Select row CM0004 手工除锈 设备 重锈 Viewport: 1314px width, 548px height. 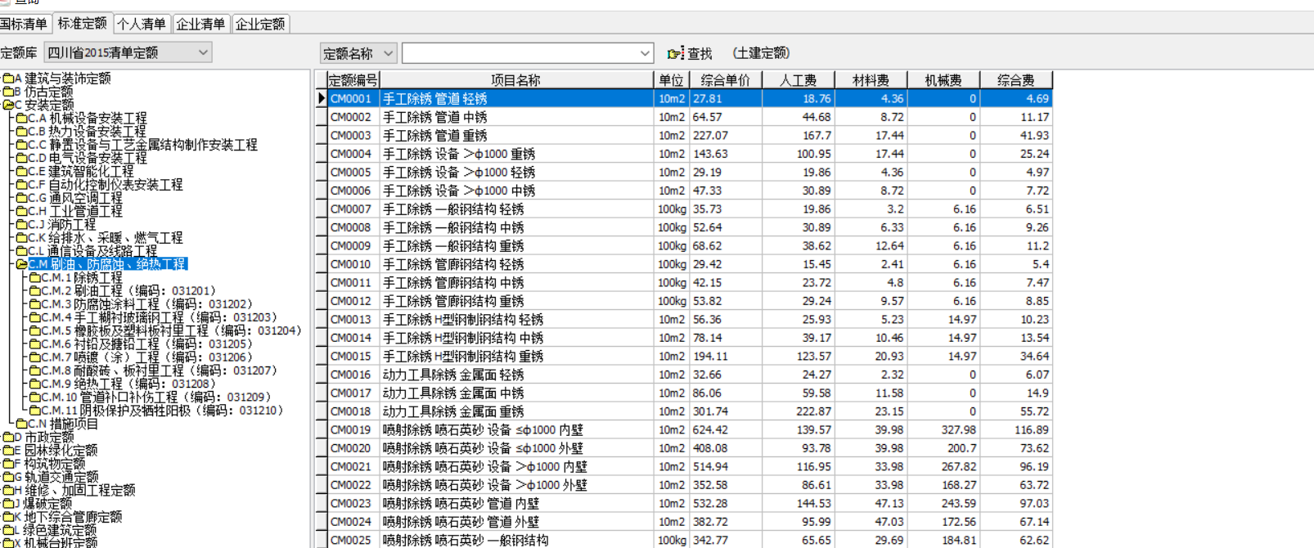click(690, 154)
